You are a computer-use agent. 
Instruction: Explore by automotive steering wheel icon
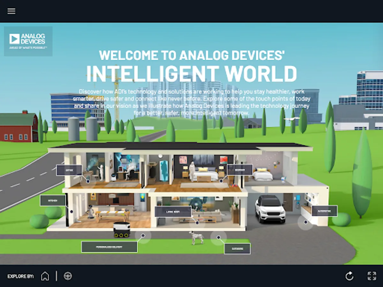pos(68,276)
